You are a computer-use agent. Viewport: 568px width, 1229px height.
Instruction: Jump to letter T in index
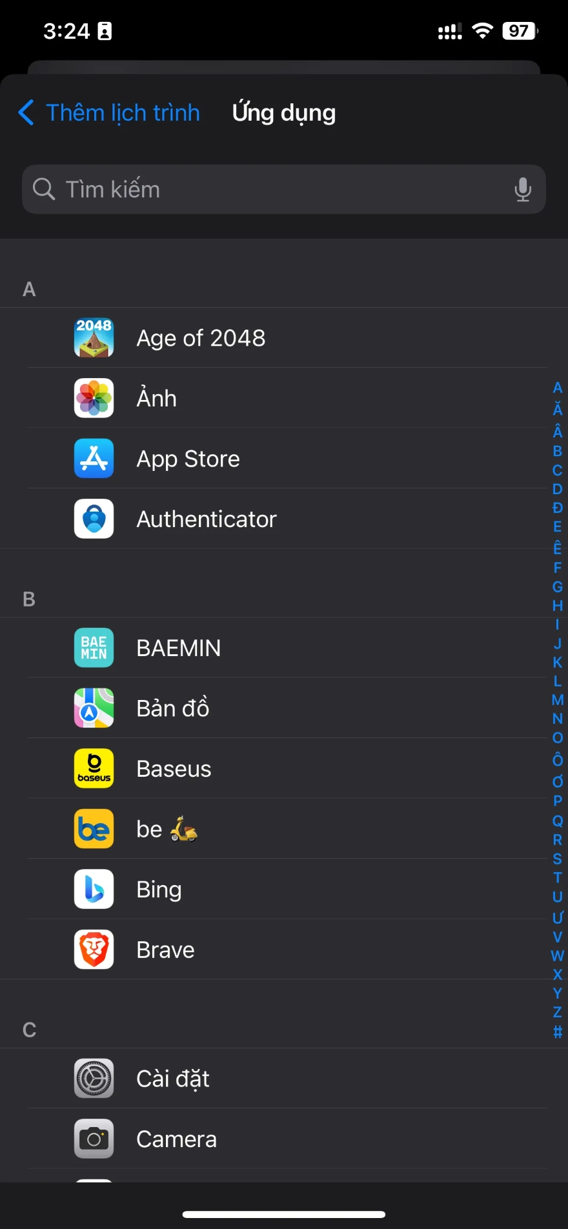pyautogui.click(x=558, y=877)
